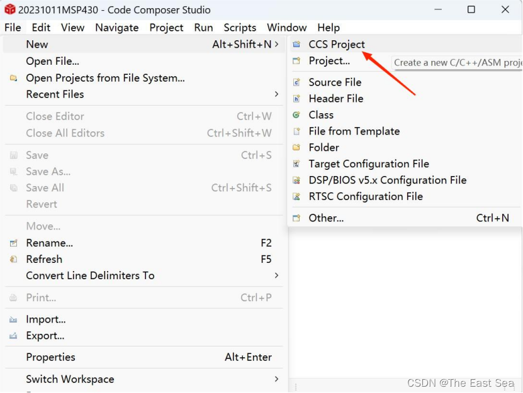The width and height of the screenshot is (523, 393).
Task: Click Other... to open new item dialog
Action: (x=325, y=218)
